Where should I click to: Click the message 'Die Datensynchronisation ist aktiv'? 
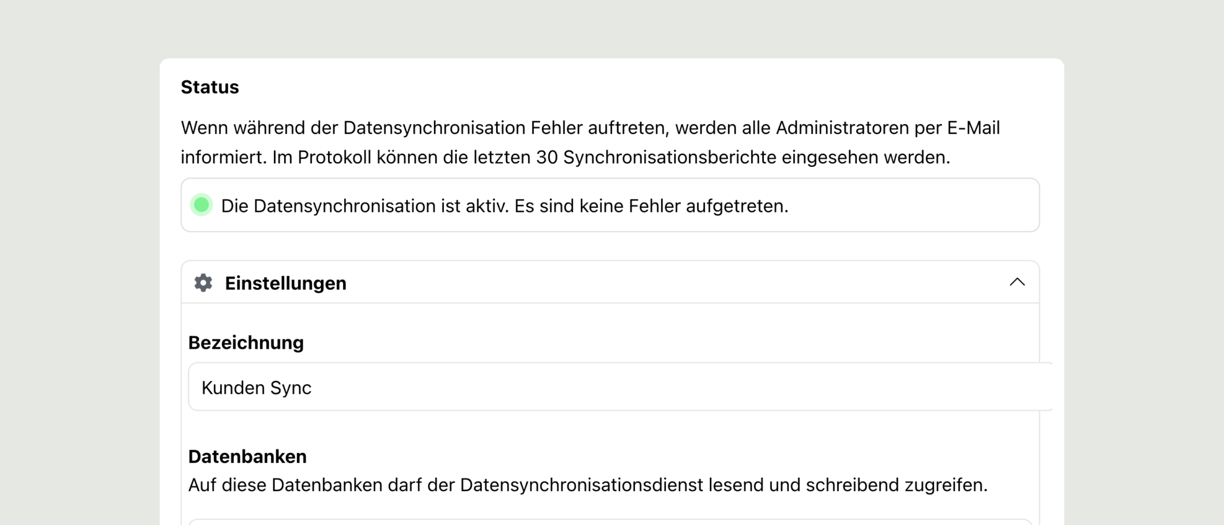point(365,206)
